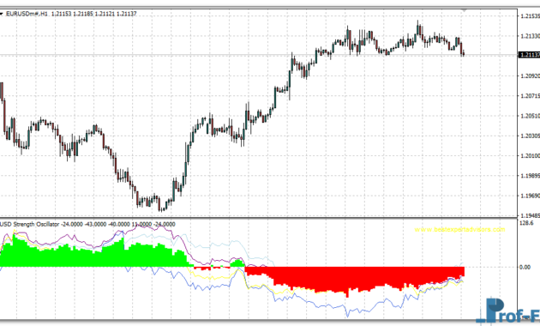Viewport: 540px width, 326px height.
Task: Click the 128.6 oscillator scale value
Action: [x=526, y=223]
